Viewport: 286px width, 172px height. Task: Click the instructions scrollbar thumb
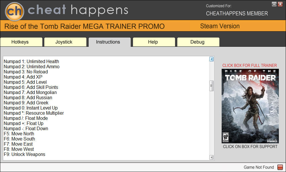point(211,86)
